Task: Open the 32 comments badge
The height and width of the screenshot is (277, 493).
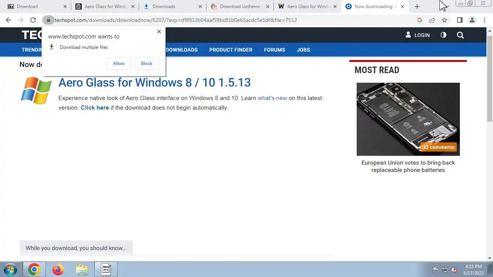Action: coord(438,147)
